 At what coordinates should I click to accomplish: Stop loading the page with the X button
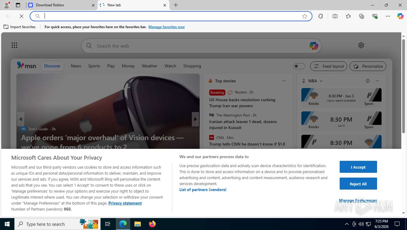[22, 16]
